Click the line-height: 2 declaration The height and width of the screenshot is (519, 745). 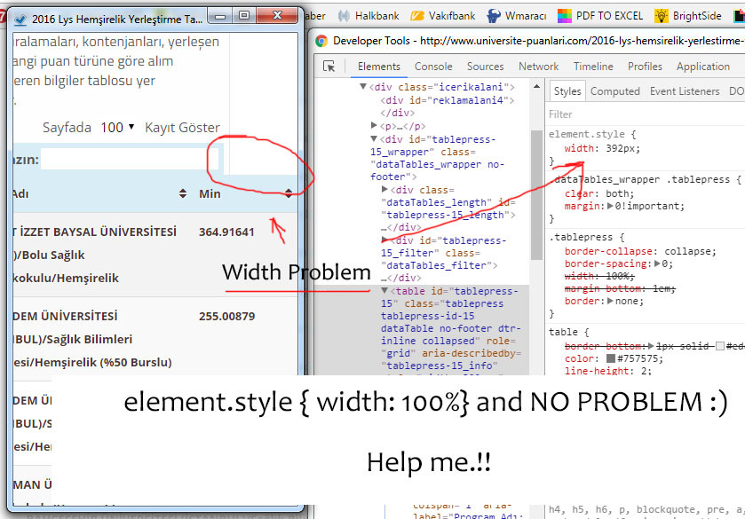[x=607, y=371]
